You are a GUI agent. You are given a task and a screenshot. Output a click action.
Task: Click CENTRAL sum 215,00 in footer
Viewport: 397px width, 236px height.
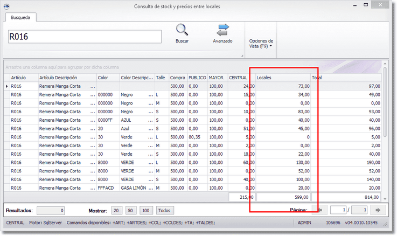(x=242, y=197)
